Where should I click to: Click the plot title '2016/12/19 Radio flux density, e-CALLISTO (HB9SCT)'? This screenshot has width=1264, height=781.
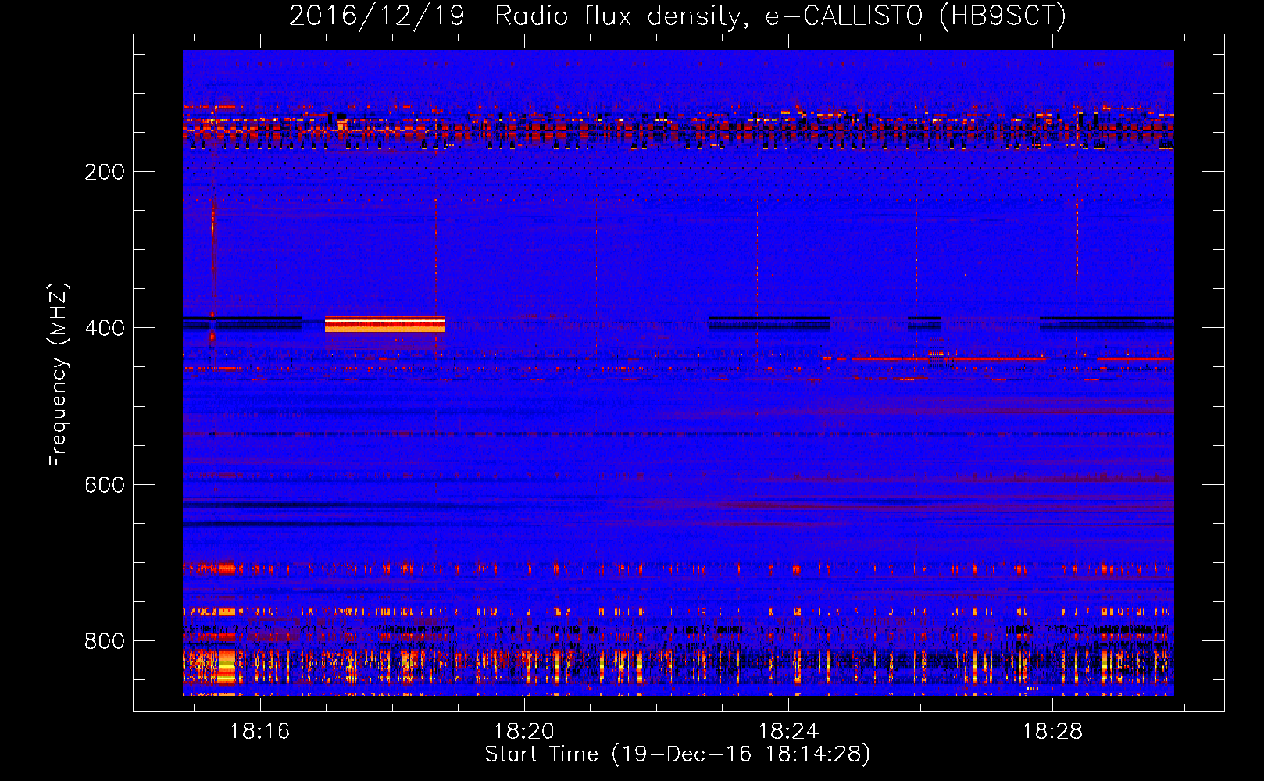677,15
